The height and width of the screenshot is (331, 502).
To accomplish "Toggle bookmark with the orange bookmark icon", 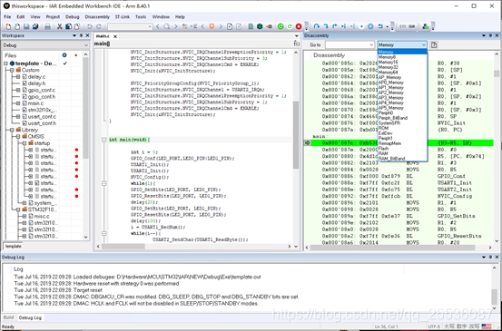I will [212, 26].
